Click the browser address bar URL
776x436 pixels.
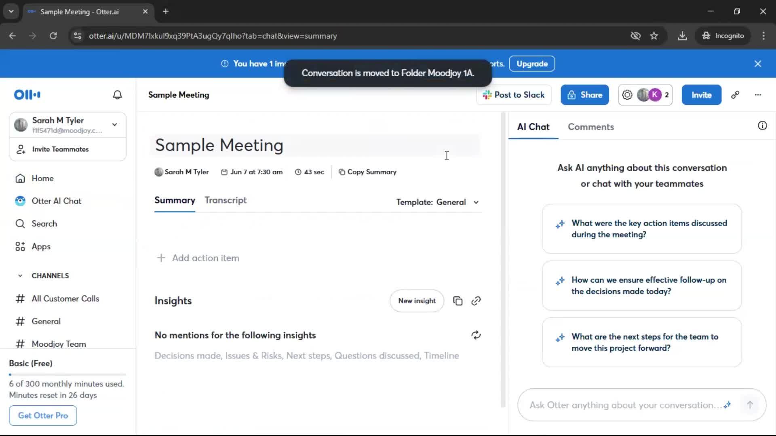coord(213,36)
